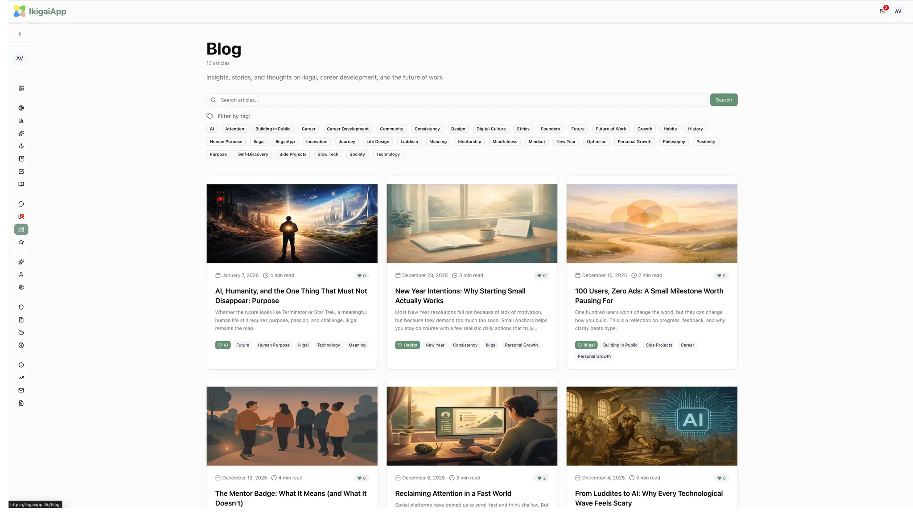The height and width of the screenshot is (518, 913).
Task: Toggle the Slow Tech tag filter
Action: tap(328, 154)
